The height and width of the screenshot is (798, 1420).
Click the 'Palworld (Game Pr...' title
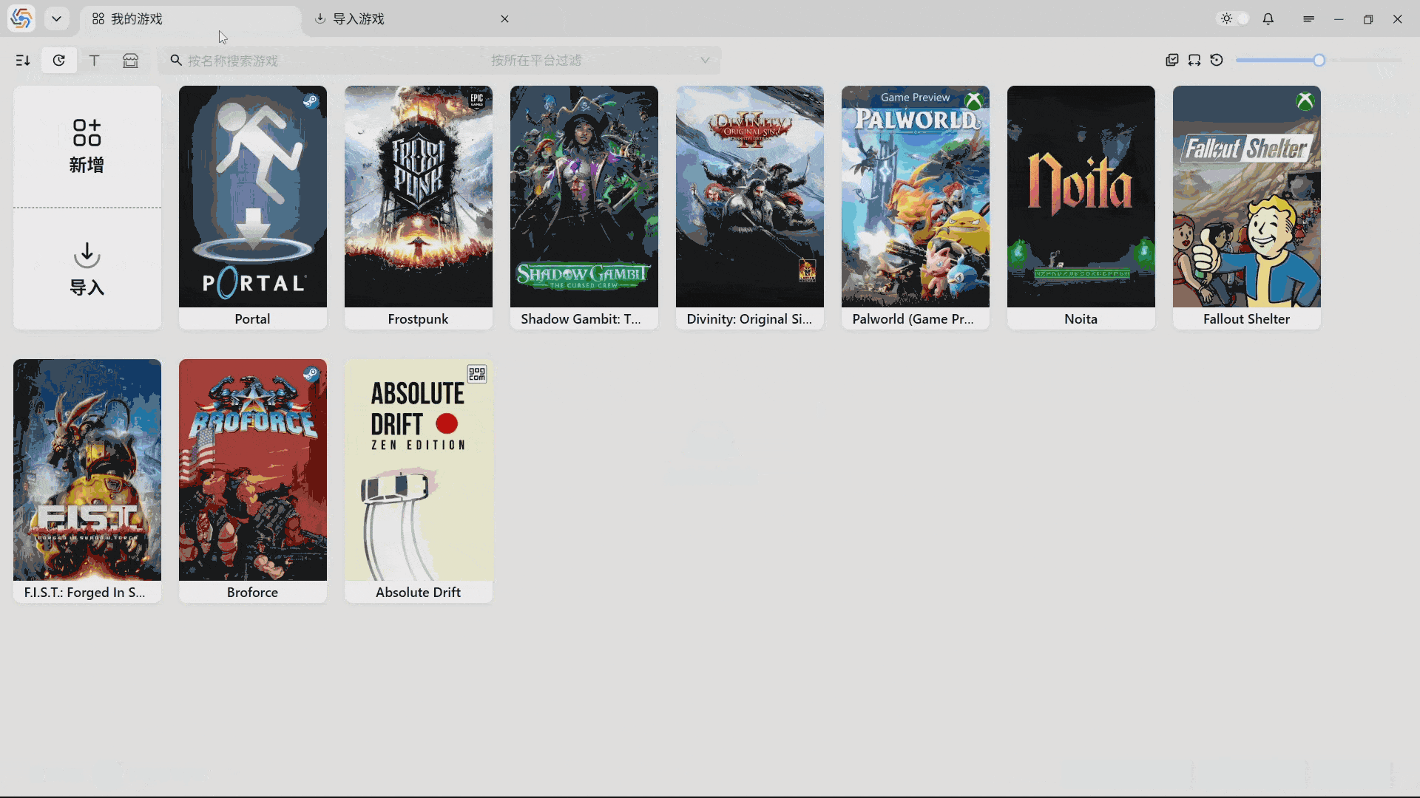pos(913,319)
